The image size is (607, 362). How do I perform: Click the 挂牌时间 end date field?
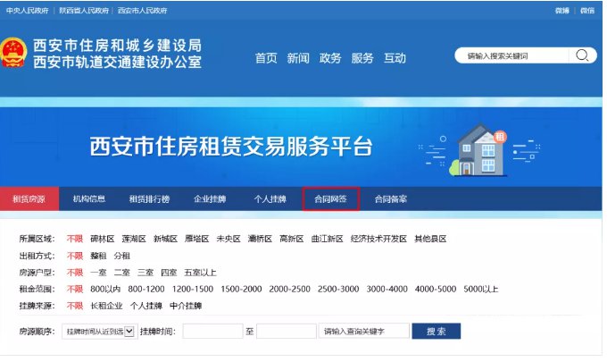287,332
